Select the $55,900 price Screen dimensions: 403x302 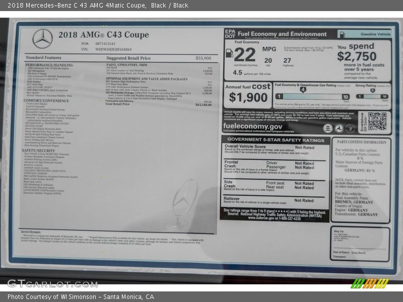[x=204, y=58]
